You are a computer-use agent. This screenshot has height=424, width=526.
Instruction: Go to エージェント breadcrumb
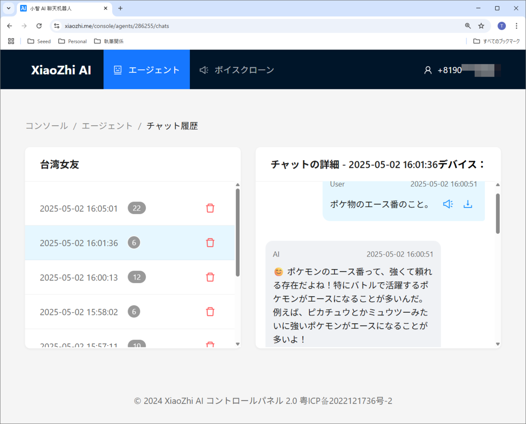(107, 126)
